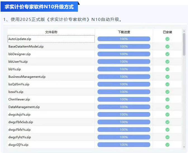Click the AutoUpdate.zip progress bar
Screen dimensions: 188x153
[124, 39]
